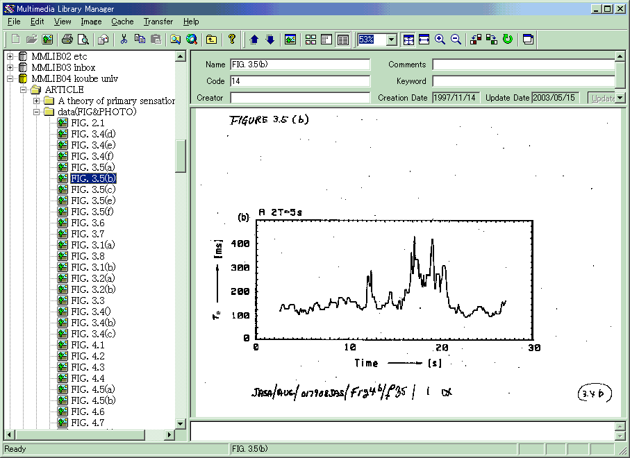Click the MMLIB04 koube univ library
Viewport: 630px width, 458px height.
(75, 78)
